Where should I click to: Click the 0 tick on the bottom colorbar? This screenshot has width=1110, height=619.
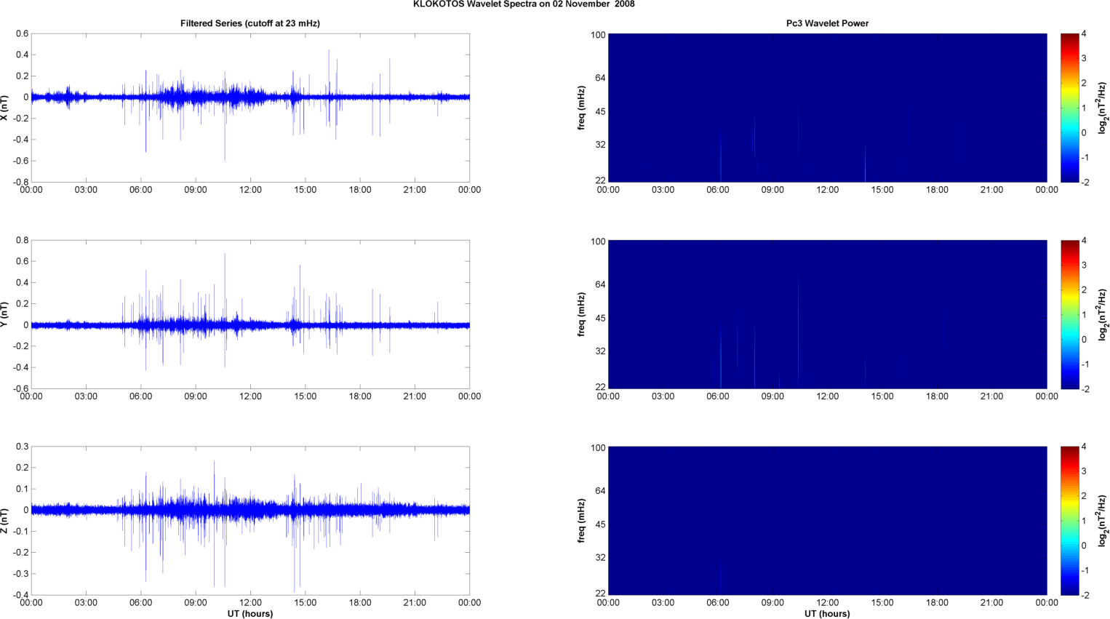coord(1084,546)
